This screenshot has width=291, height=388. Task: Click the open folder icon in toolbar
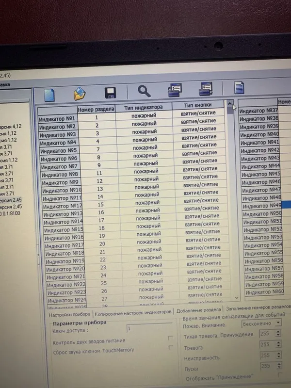click(x=80, y=94)
